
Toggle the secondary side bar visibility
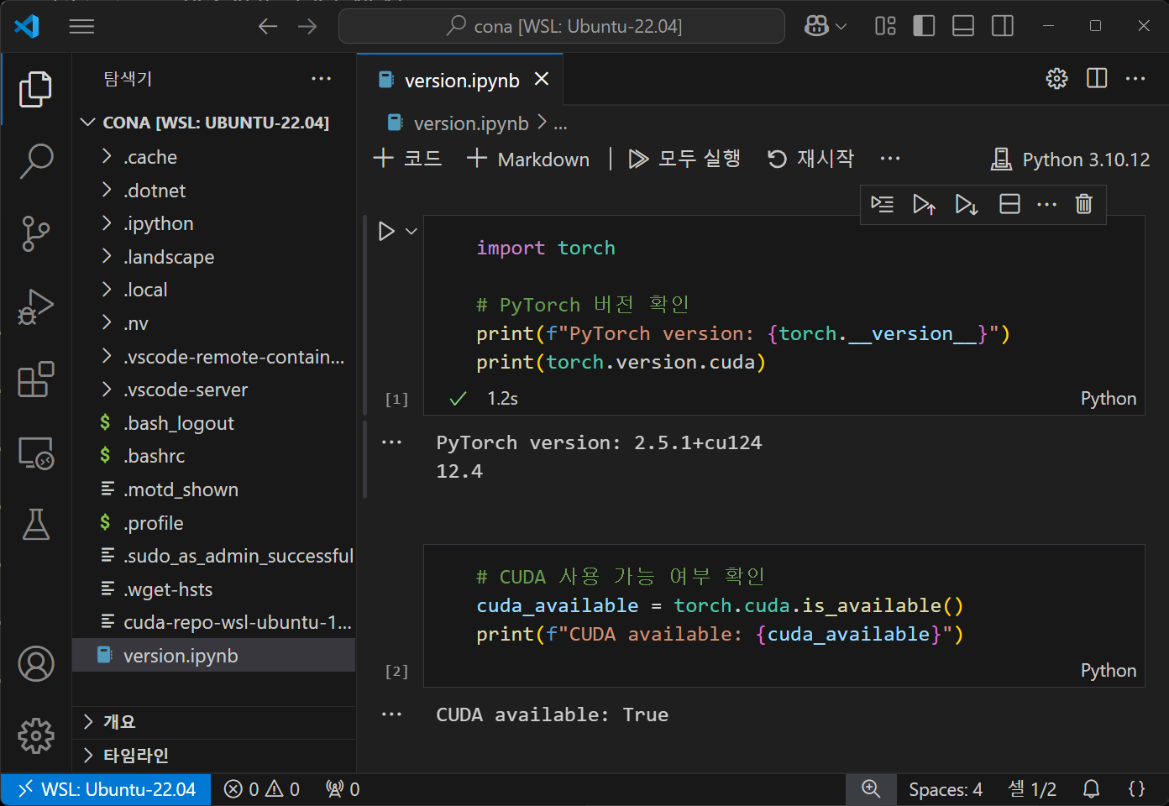pyautogui.click(x=1003, y=26)
